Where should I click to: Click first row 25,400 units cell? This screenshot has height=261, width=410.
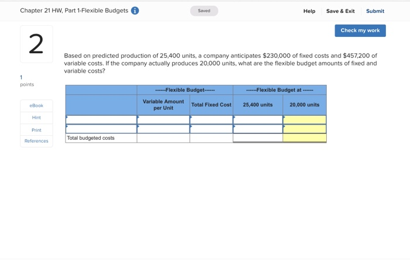pos(258,119)
